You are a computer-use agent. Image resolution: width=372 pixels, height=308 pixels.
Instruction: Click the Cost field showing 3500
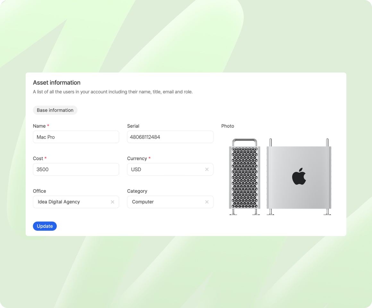(x=76, y=169)
